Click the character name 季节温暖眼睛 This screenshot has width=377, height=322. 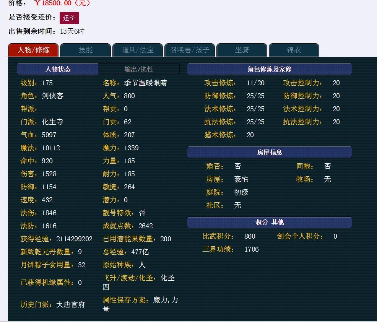click(146, 83)
